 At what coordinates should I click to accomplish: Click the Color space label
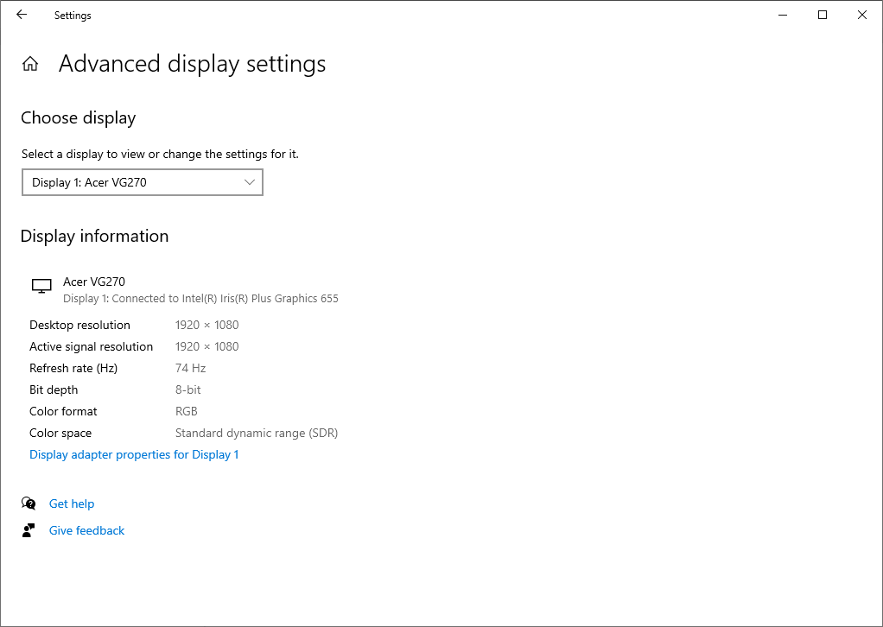(60, 433)
